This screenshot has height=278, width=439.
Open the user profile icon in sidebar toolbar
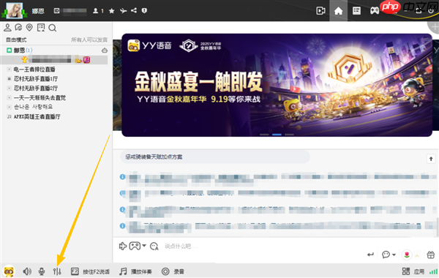[x=7, y=28]
